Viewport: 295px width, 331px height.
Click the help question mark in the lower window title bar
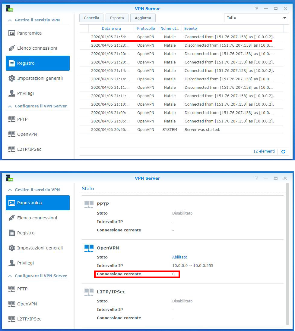pos(256,178)
